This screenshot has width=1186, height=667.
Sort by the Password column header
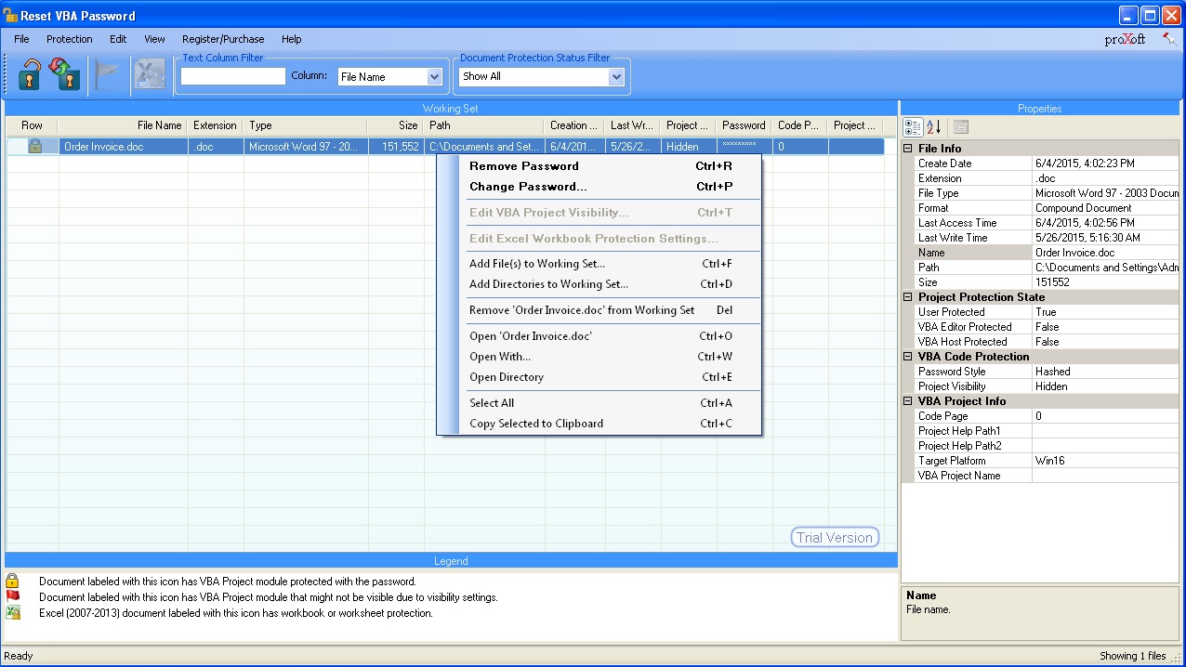click(744, 125)
